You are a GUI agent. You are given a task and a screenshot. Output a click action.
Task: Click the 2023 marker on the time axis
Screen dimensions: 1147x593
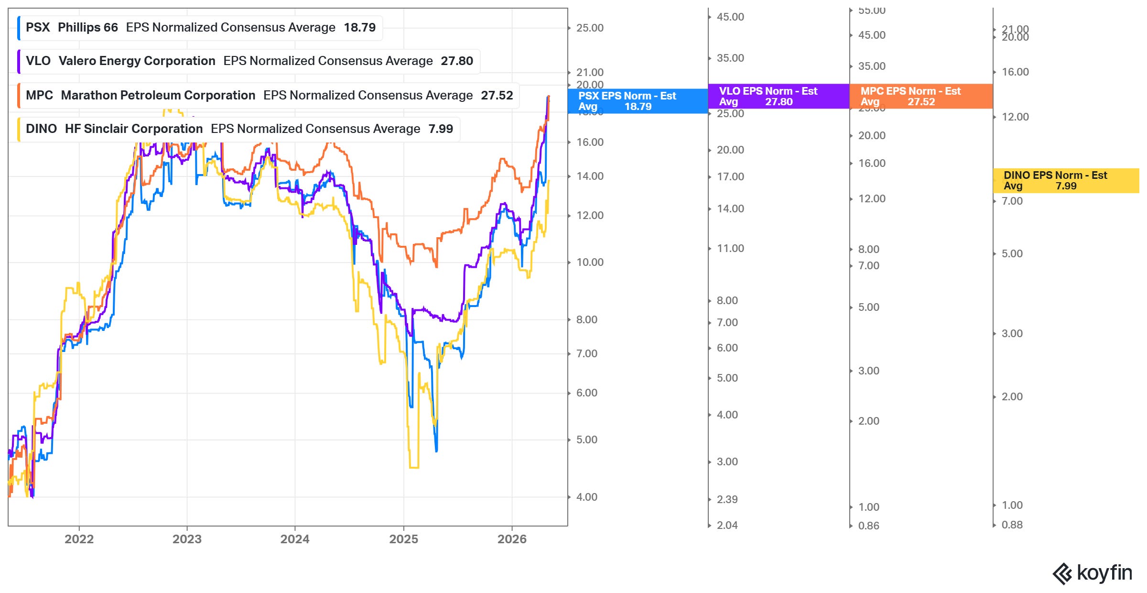187,539
